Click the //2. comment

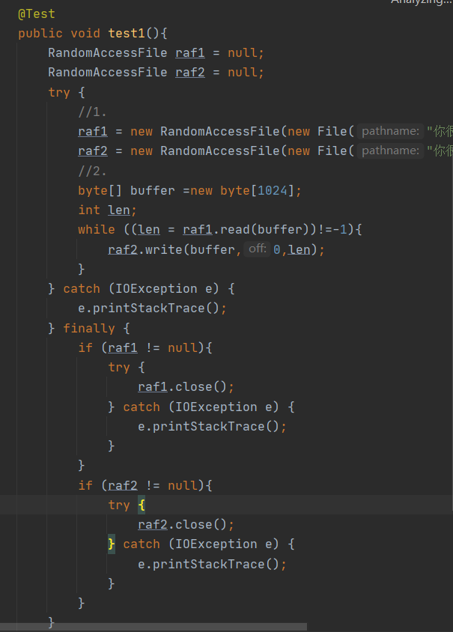point(92,171)
